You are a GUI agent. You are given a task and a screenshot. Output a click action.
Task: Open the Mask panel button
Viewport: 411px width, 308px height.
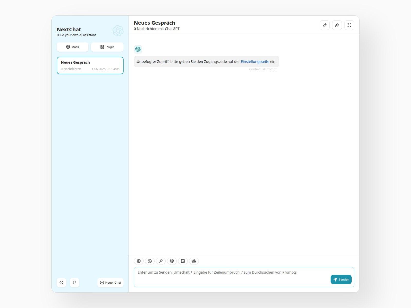pyautogui.click(x=72, y=47)
